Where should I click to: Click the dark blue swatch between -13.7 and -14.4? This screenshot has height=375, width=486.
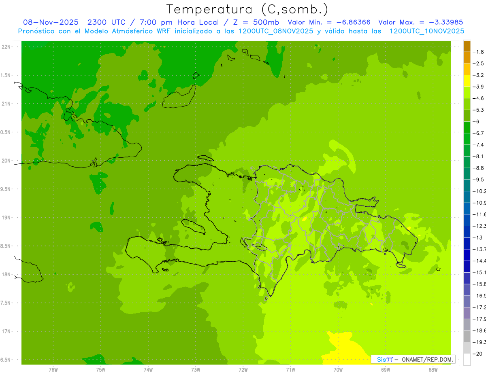pyautogui.click(x=467, y=255)
